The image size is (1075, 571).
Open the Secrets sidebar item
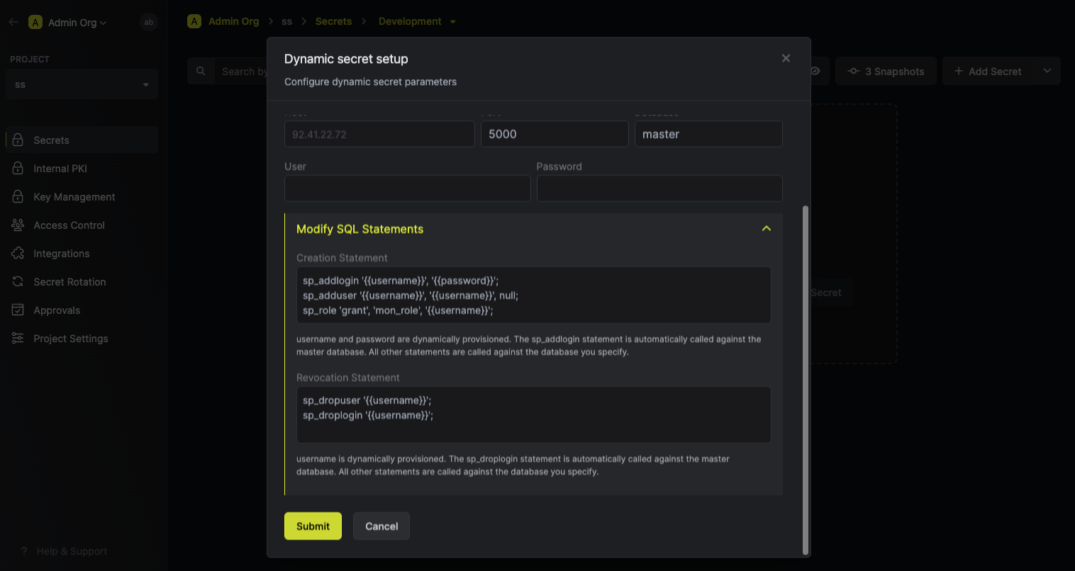point(82,140)
